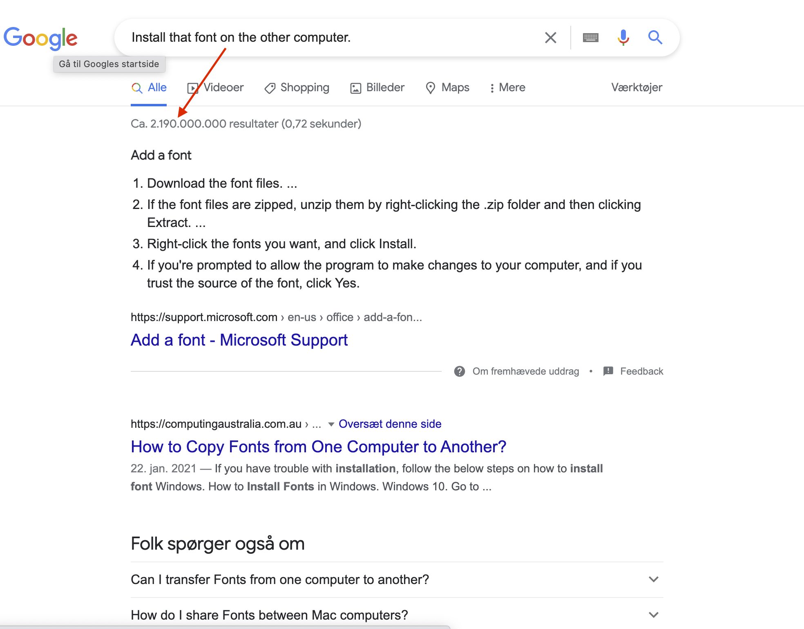Open the Shopping tab
Screen dimensions: 804x629
pos(297,88)
